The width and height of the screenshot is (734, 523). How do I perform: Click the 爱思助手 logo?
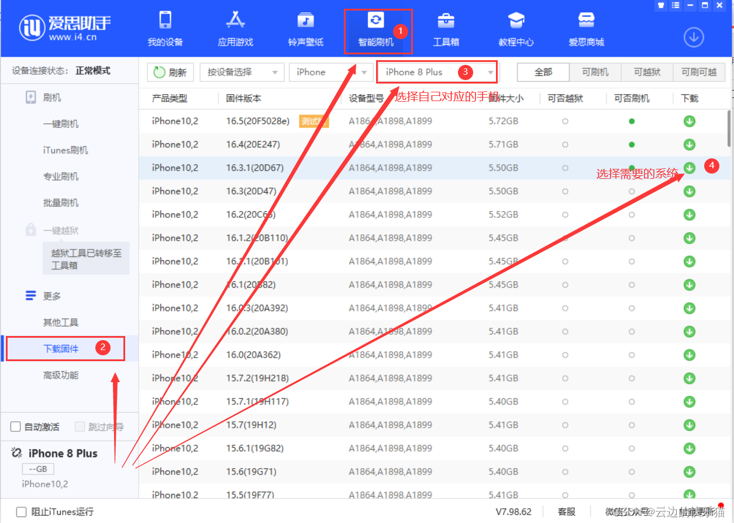click(65, 27)
